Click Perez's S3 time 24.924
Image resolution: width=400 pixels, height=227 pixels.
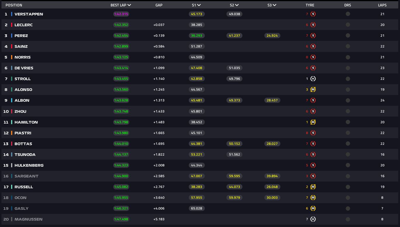click(272, 36)
